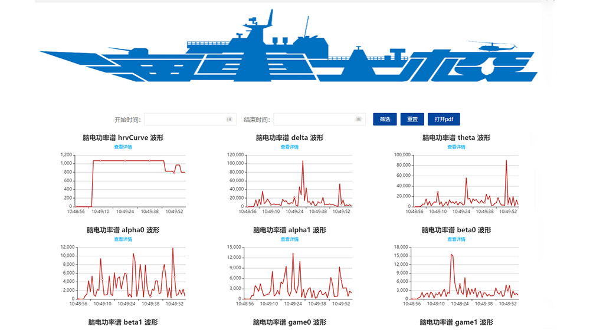
Task: Open 查看详情 under the alpha0 chart
Action: (x=123, y=239)
